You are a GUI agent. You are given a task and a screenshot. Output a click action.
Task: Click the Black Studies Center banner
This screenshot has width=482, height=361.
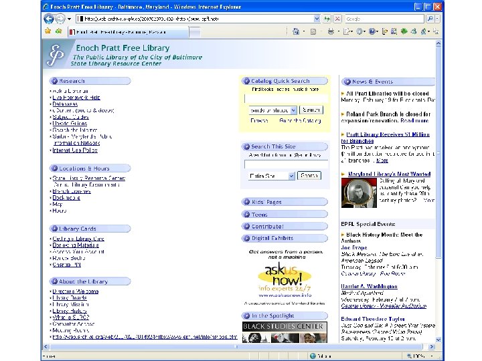pyautogui.click(x=285, y=332)
